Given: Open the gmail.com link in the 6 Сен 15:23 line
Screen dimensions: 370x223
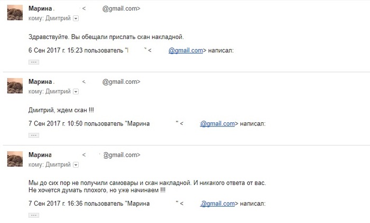Looking at the screenshot, I should click(x=186, y=51).
